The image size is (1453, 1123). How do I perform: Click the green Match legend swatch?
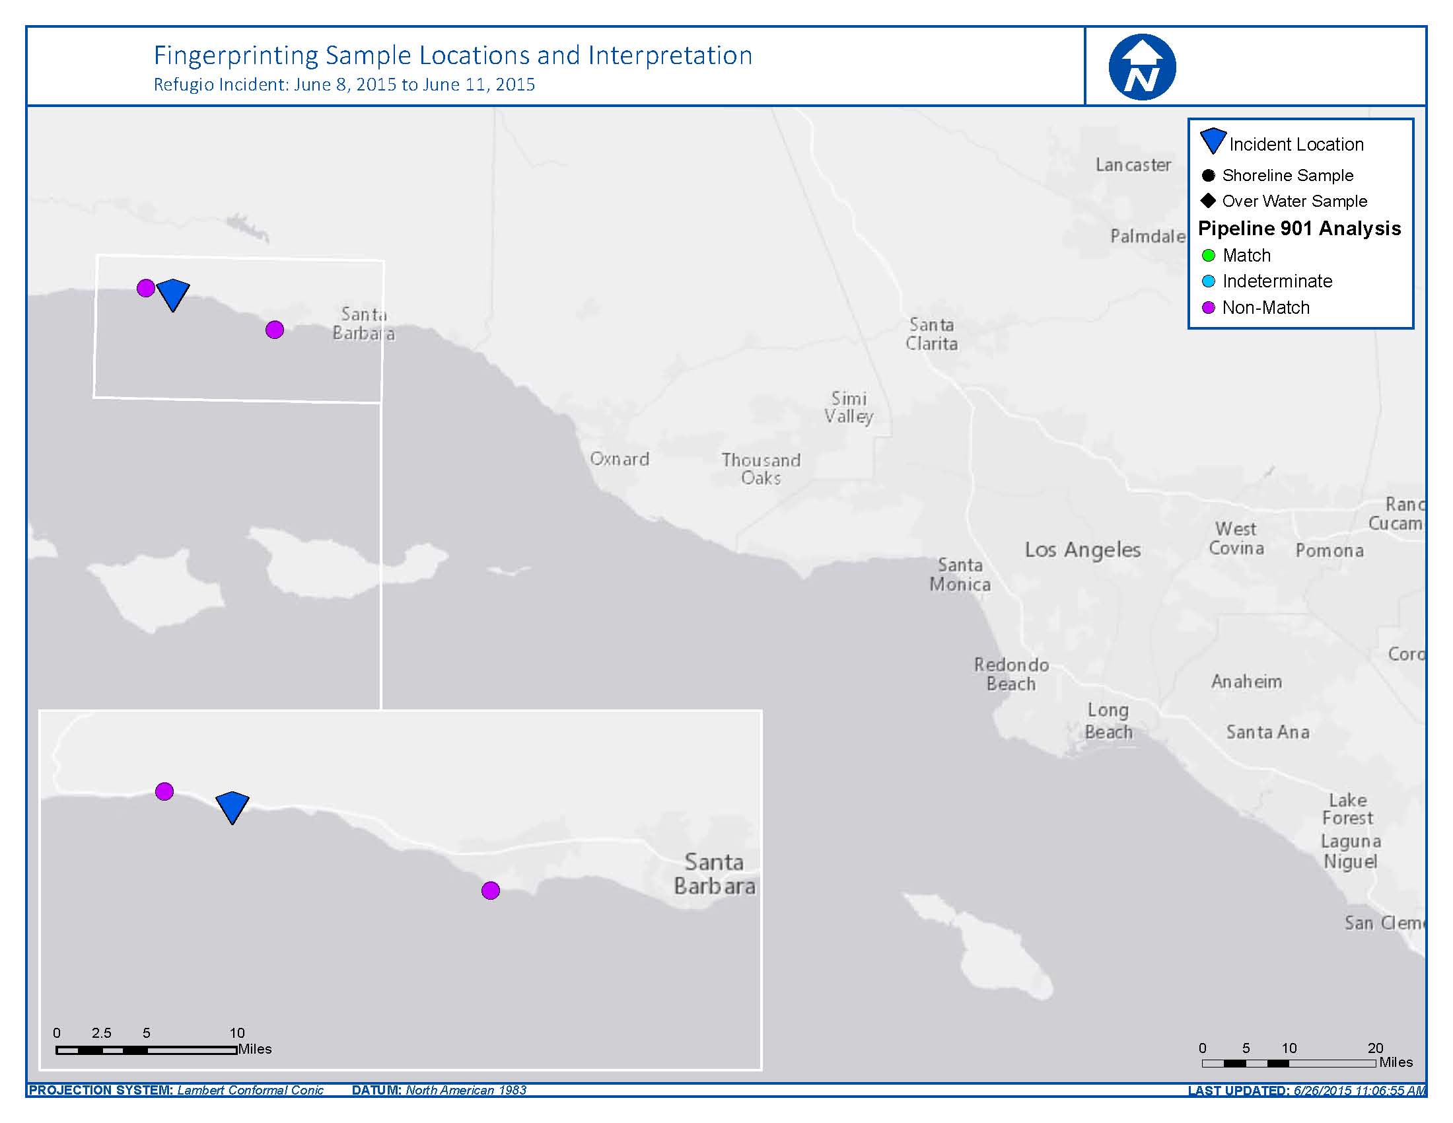click(1208, 256)
